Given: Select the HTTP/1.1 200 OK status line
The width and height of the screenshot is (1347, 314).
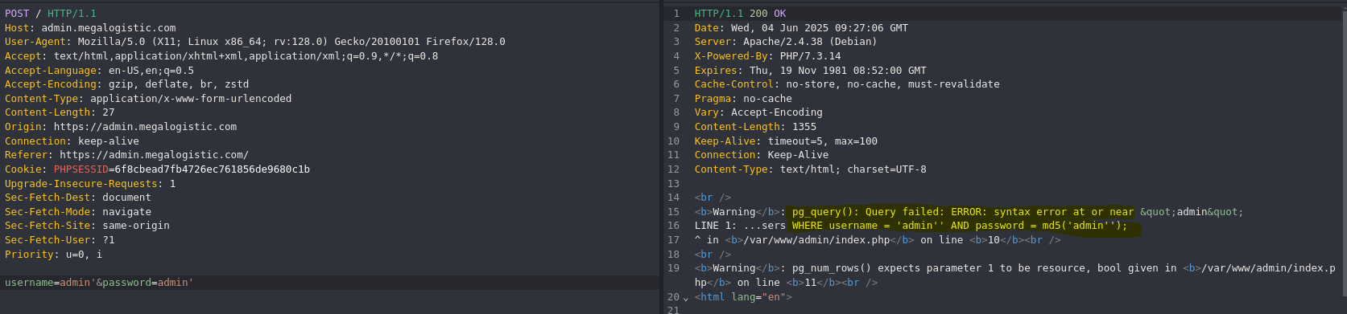Looking at the screenshot, I should coord(740,14).
